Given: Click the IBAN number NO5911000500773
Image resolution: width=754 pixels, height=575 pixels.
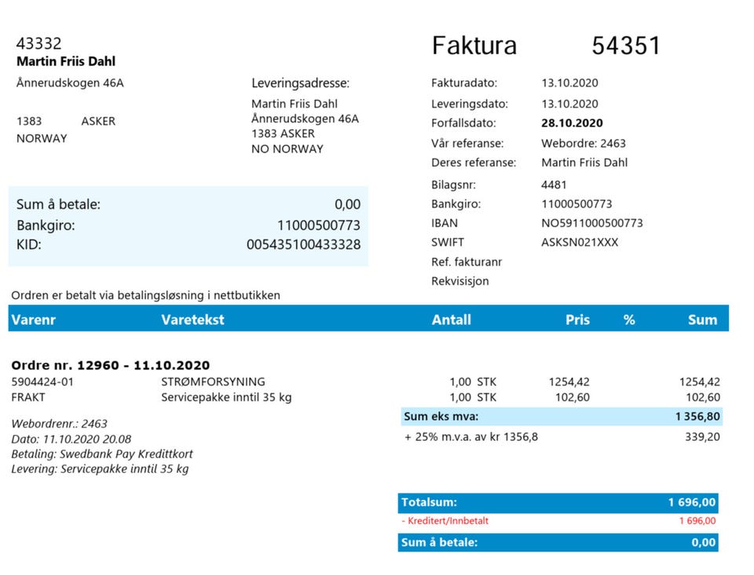Looking at the screenshot, I should (x=592, y=223).
